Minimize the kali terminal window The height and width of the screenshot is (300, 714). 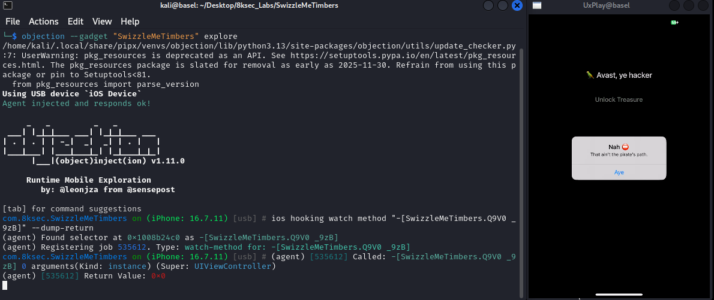(488, 5)
